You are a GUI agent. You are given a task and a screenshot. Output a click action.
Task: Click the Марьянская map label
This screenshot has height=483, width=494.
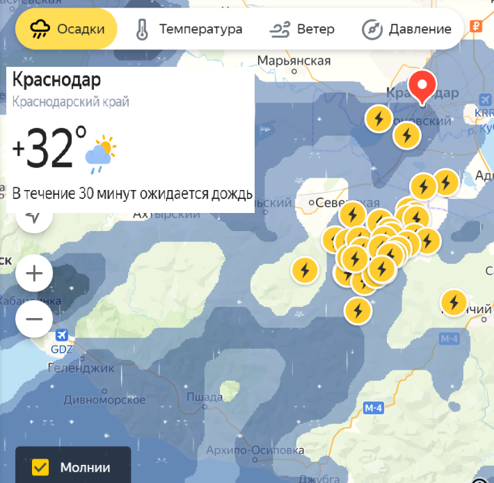294,61
